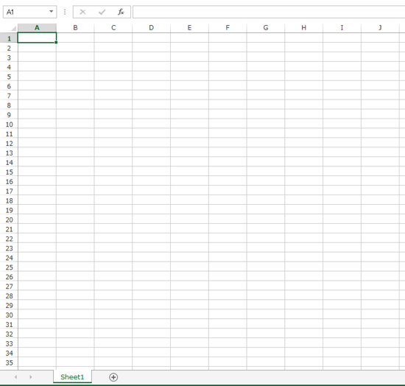Viewport: 405px width, 386px height.
Task: Select row 27 header
Action: tap(9, 287)
